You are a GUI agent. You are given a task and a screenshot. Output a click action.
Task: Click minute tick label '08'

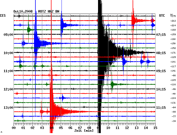(x=89, y=128)
